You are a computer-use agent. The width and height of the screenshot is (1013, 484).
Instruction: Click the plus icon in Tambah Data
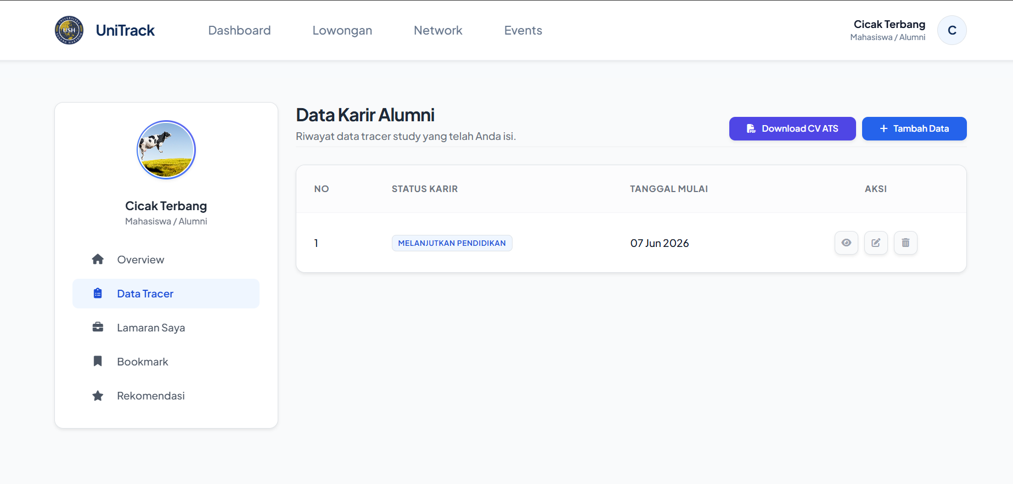(x=883, y=128)
